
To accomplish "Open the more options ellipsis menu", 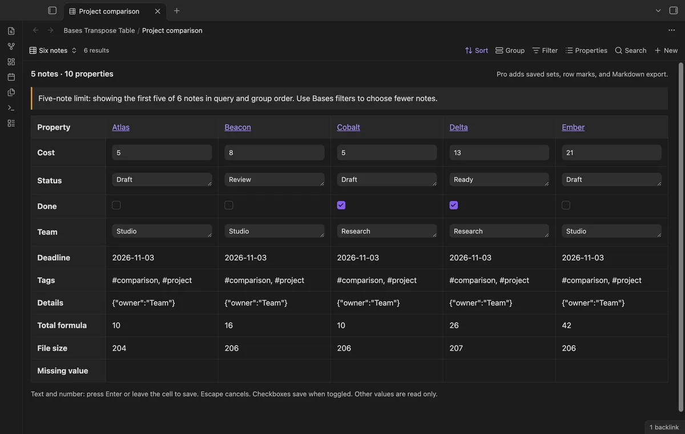I will pyautogui.click(x=672, y=30).
